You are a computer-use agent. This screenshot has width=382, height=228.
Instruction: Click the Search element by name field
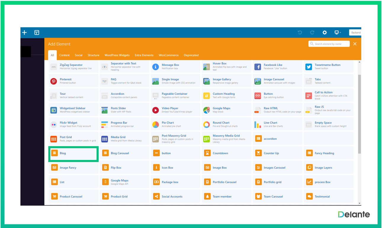tap(329, 44)
